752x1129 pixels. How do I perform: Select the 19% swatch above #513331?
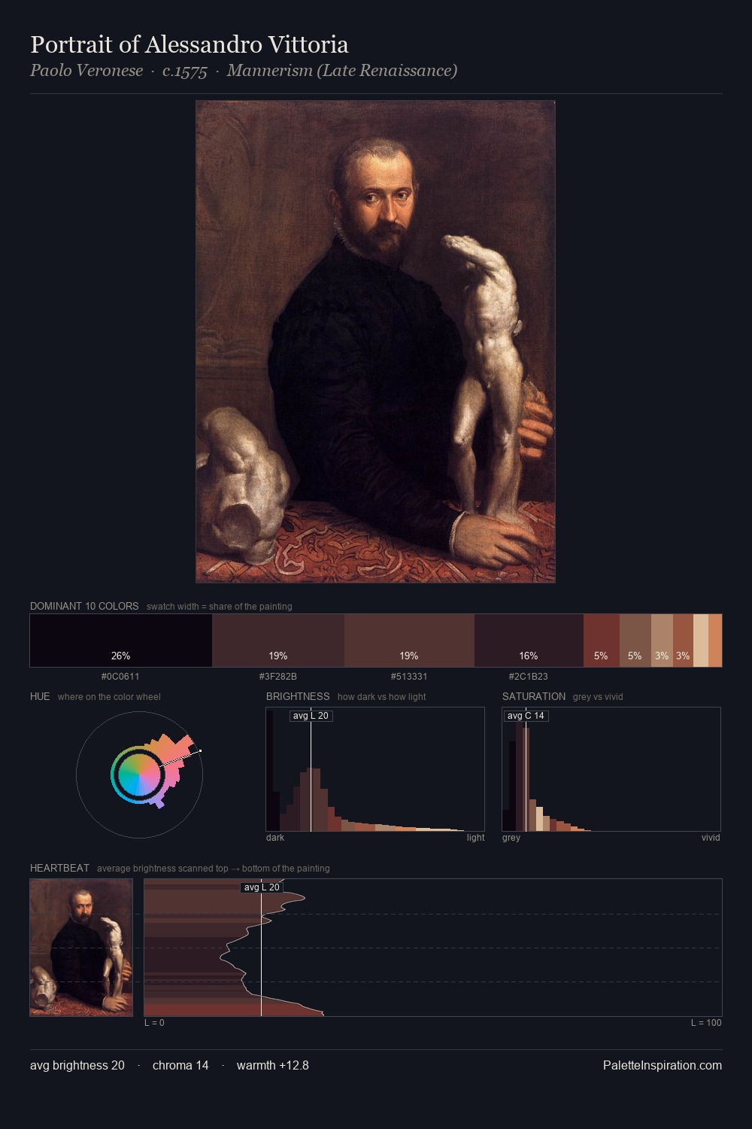[x=409, y=641]
